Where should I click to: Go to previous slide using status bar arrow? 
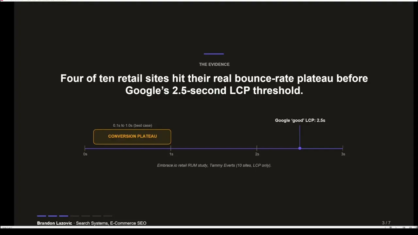pyautogui.click(x=385, y=227)
